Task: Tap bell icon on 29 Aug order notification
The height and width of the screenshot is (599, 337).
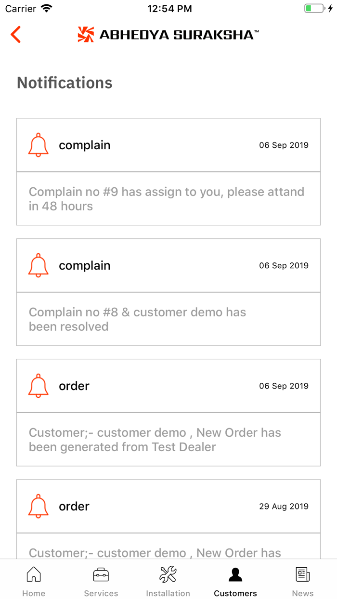Action: point(39,506)
